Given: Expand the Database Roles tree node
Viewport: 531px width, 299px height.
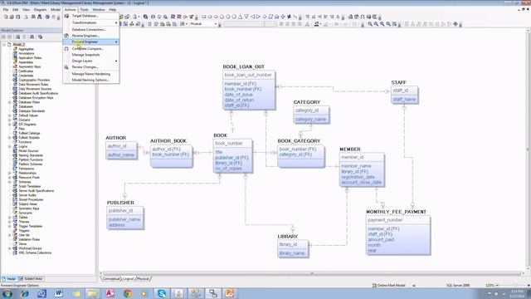Looking at the screenshot, I should (x=10, y=102).
